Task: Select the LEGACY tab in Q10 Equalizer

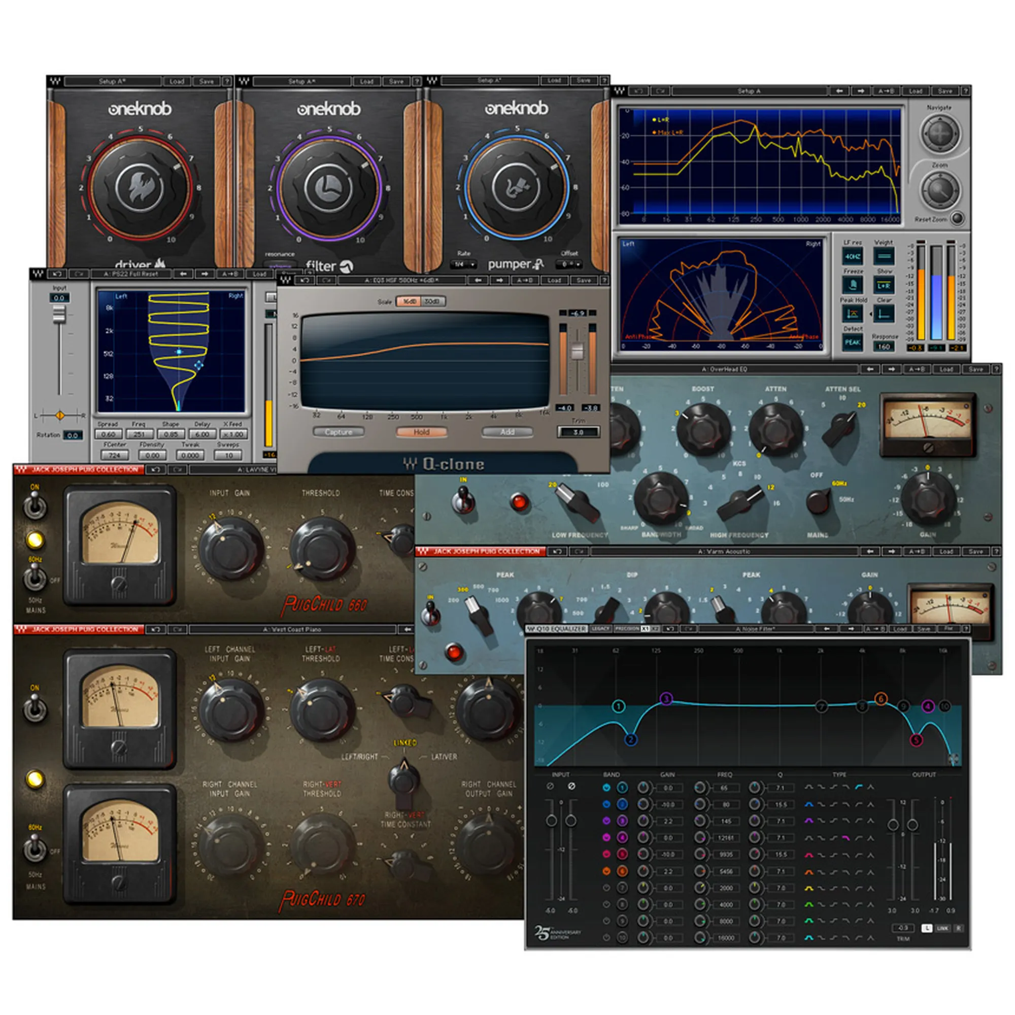Action: point(600,629)
